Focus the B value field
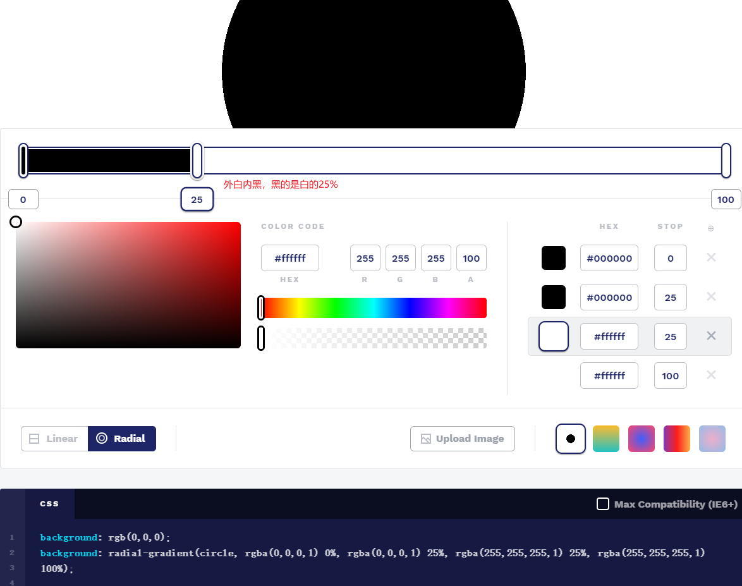The image size is (742, 586). [436, 258]
